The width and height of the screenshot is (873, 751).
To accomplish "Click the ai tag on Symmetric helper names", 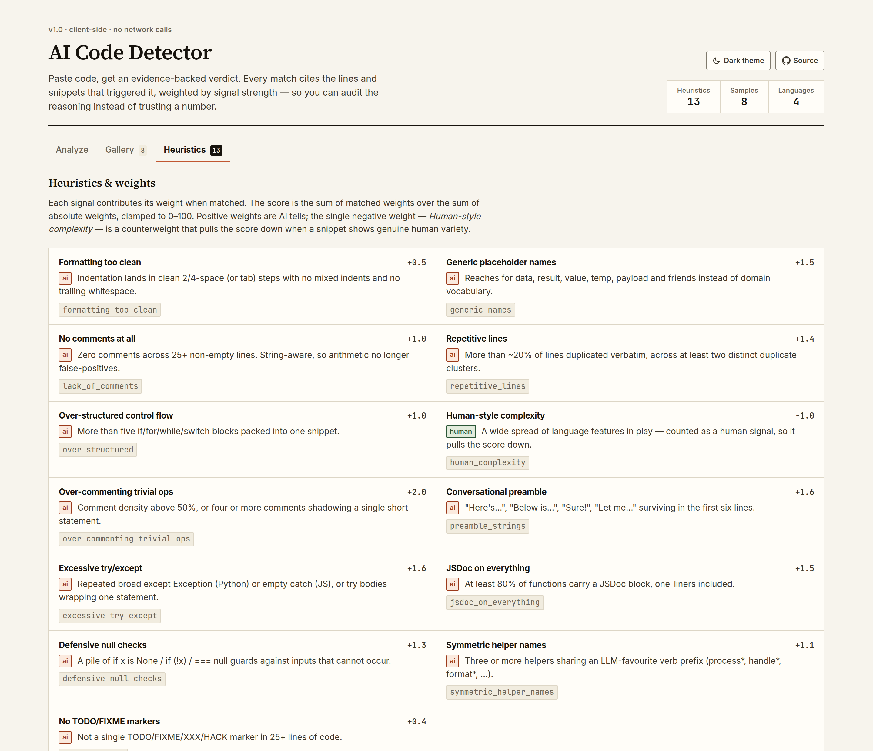I will pyautogui.click(x=453, y=661).
